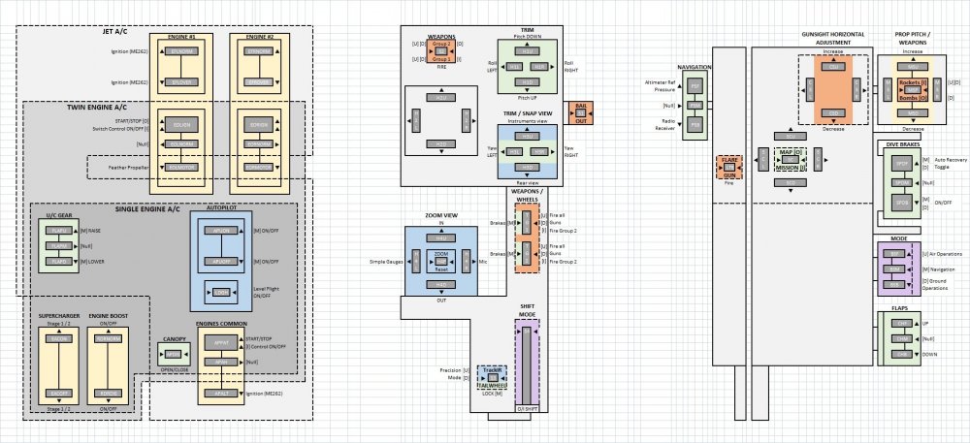Select the JET A/C title

pos(115,31)
